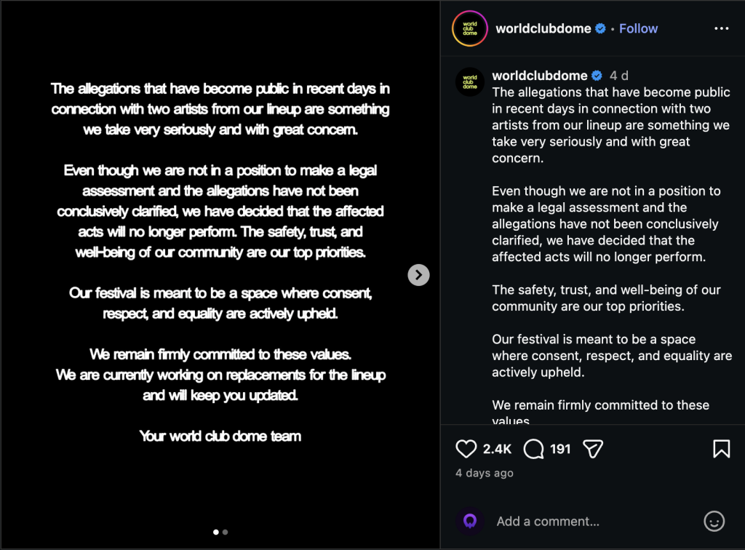The width and height of the screenshot is (745, 550).
Task: Like the post with the heart icon
Action: tap(466, 449)
